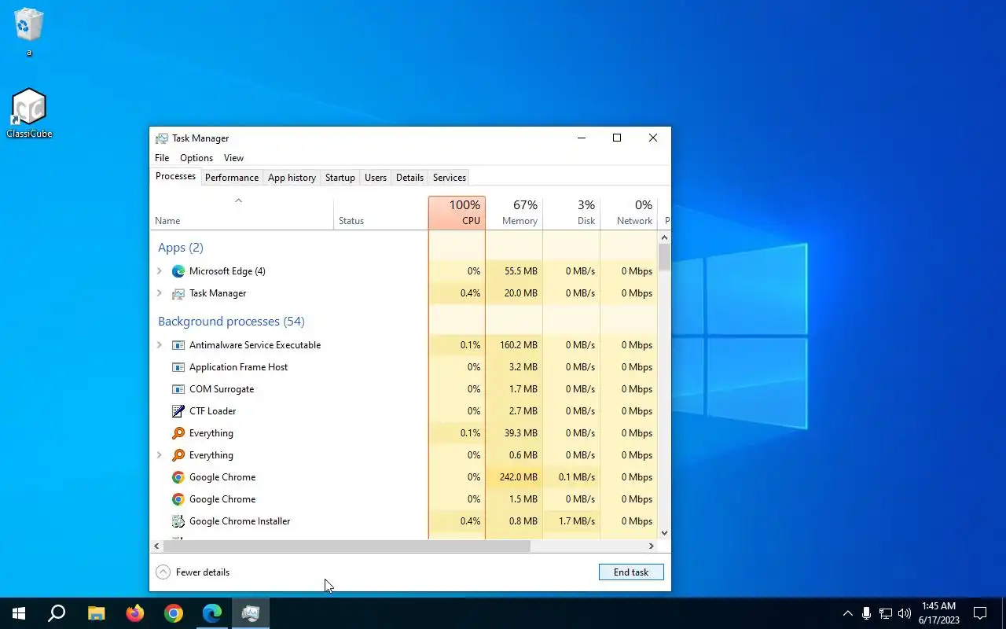Switch to Microsoft Edge in the taskbar

point(212,613)
